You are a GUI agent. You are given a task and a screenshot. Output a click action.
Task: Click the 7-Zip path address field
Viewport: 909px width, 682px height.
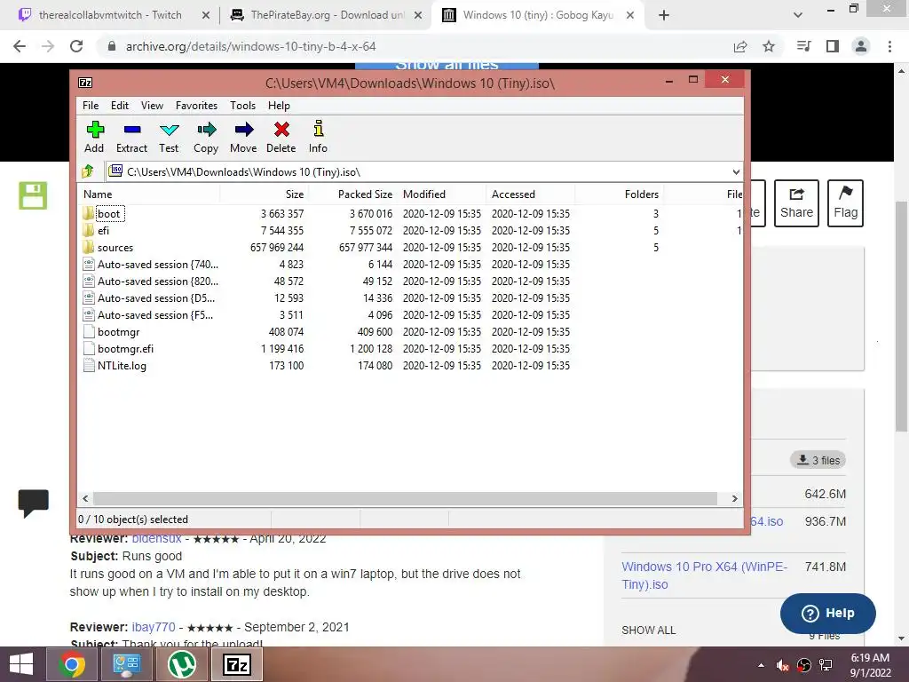pos(419,171)
